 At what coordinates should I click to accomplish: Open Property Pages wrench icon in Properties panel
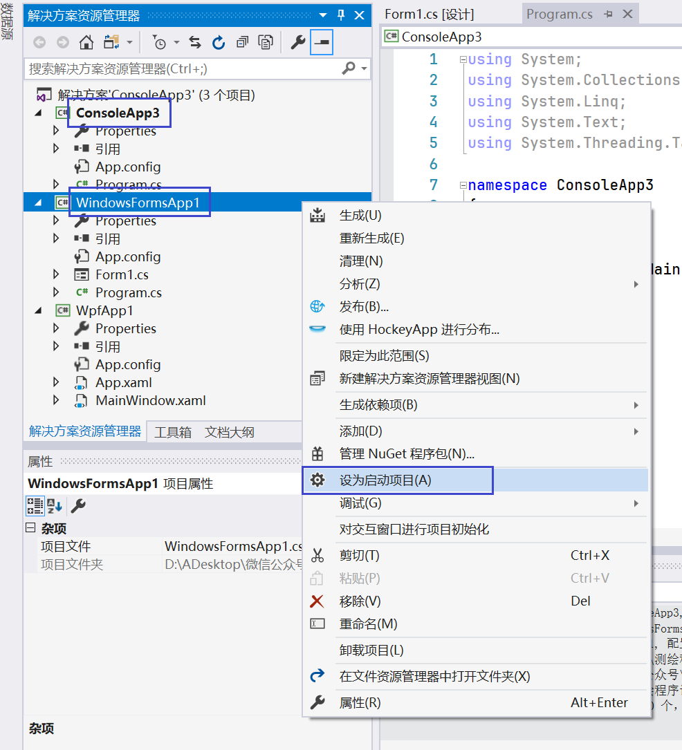[78, 505]
